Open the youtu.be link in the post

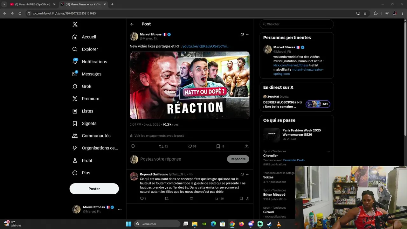(x=206, y=46)
